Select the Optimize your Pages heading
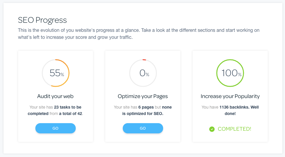This screenshot has height=157, width=285. (143, 96)
